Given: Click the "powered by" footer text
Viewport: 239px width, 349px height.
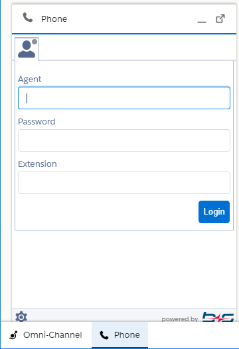Looking at the screenshot, I should coord(180,319).
